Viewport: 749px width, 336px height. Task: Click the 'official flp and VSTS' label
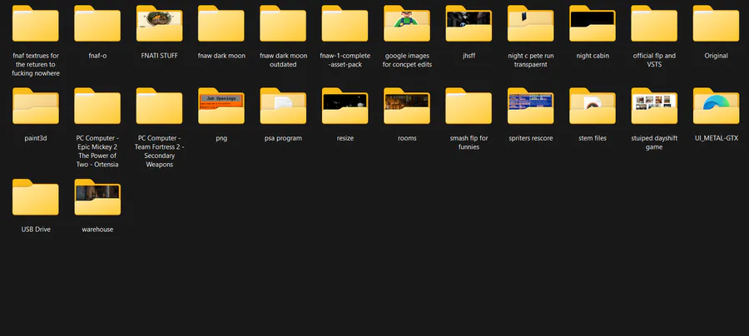click(654, 60)
